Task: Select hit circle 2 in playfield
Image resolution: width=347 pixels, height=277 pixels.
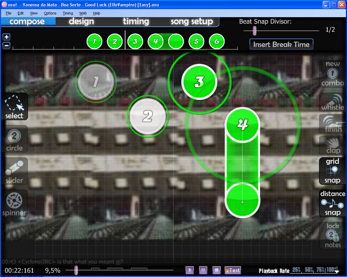Action: 148,116
